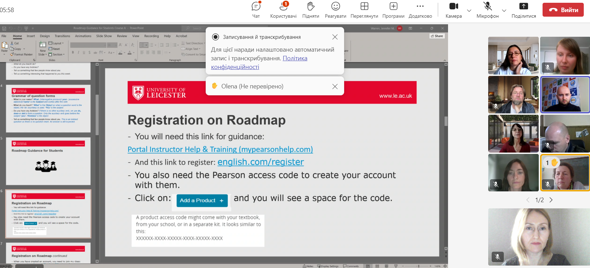Image resolution: width=590 pixels, height=268 pixels.
Task: Click the New Slide icon
Action: click(x=43, y=44)
